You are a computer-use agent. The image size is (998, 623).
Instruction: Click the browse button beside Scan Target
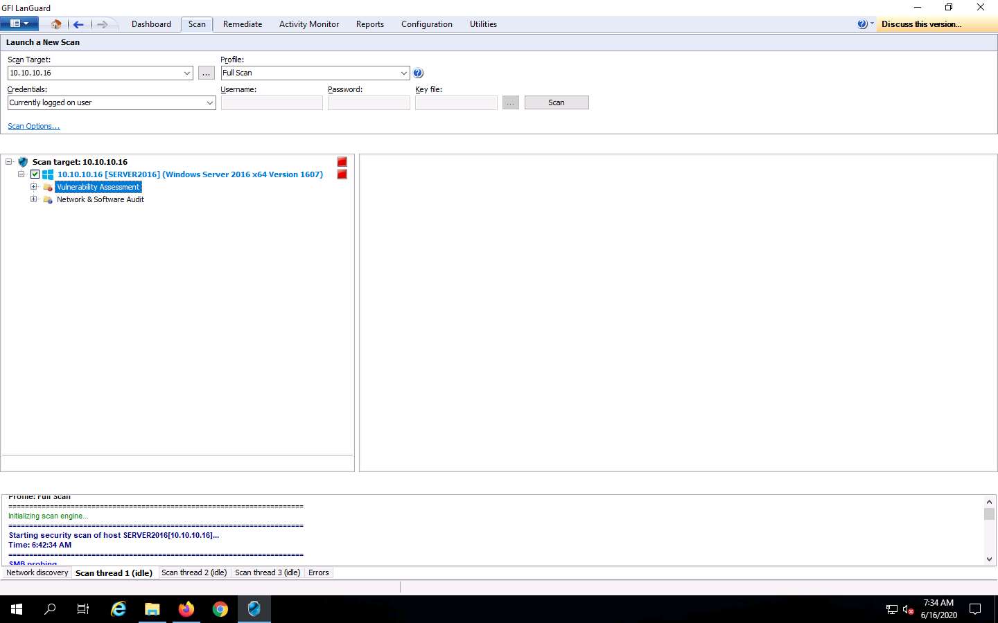[x=207, y=73]
